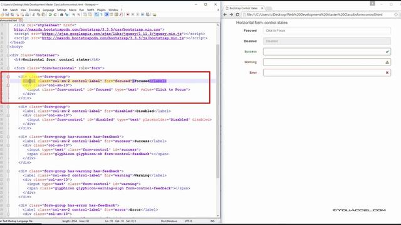
Task: Open the Document Map toolbar icon
Action: 117,14
